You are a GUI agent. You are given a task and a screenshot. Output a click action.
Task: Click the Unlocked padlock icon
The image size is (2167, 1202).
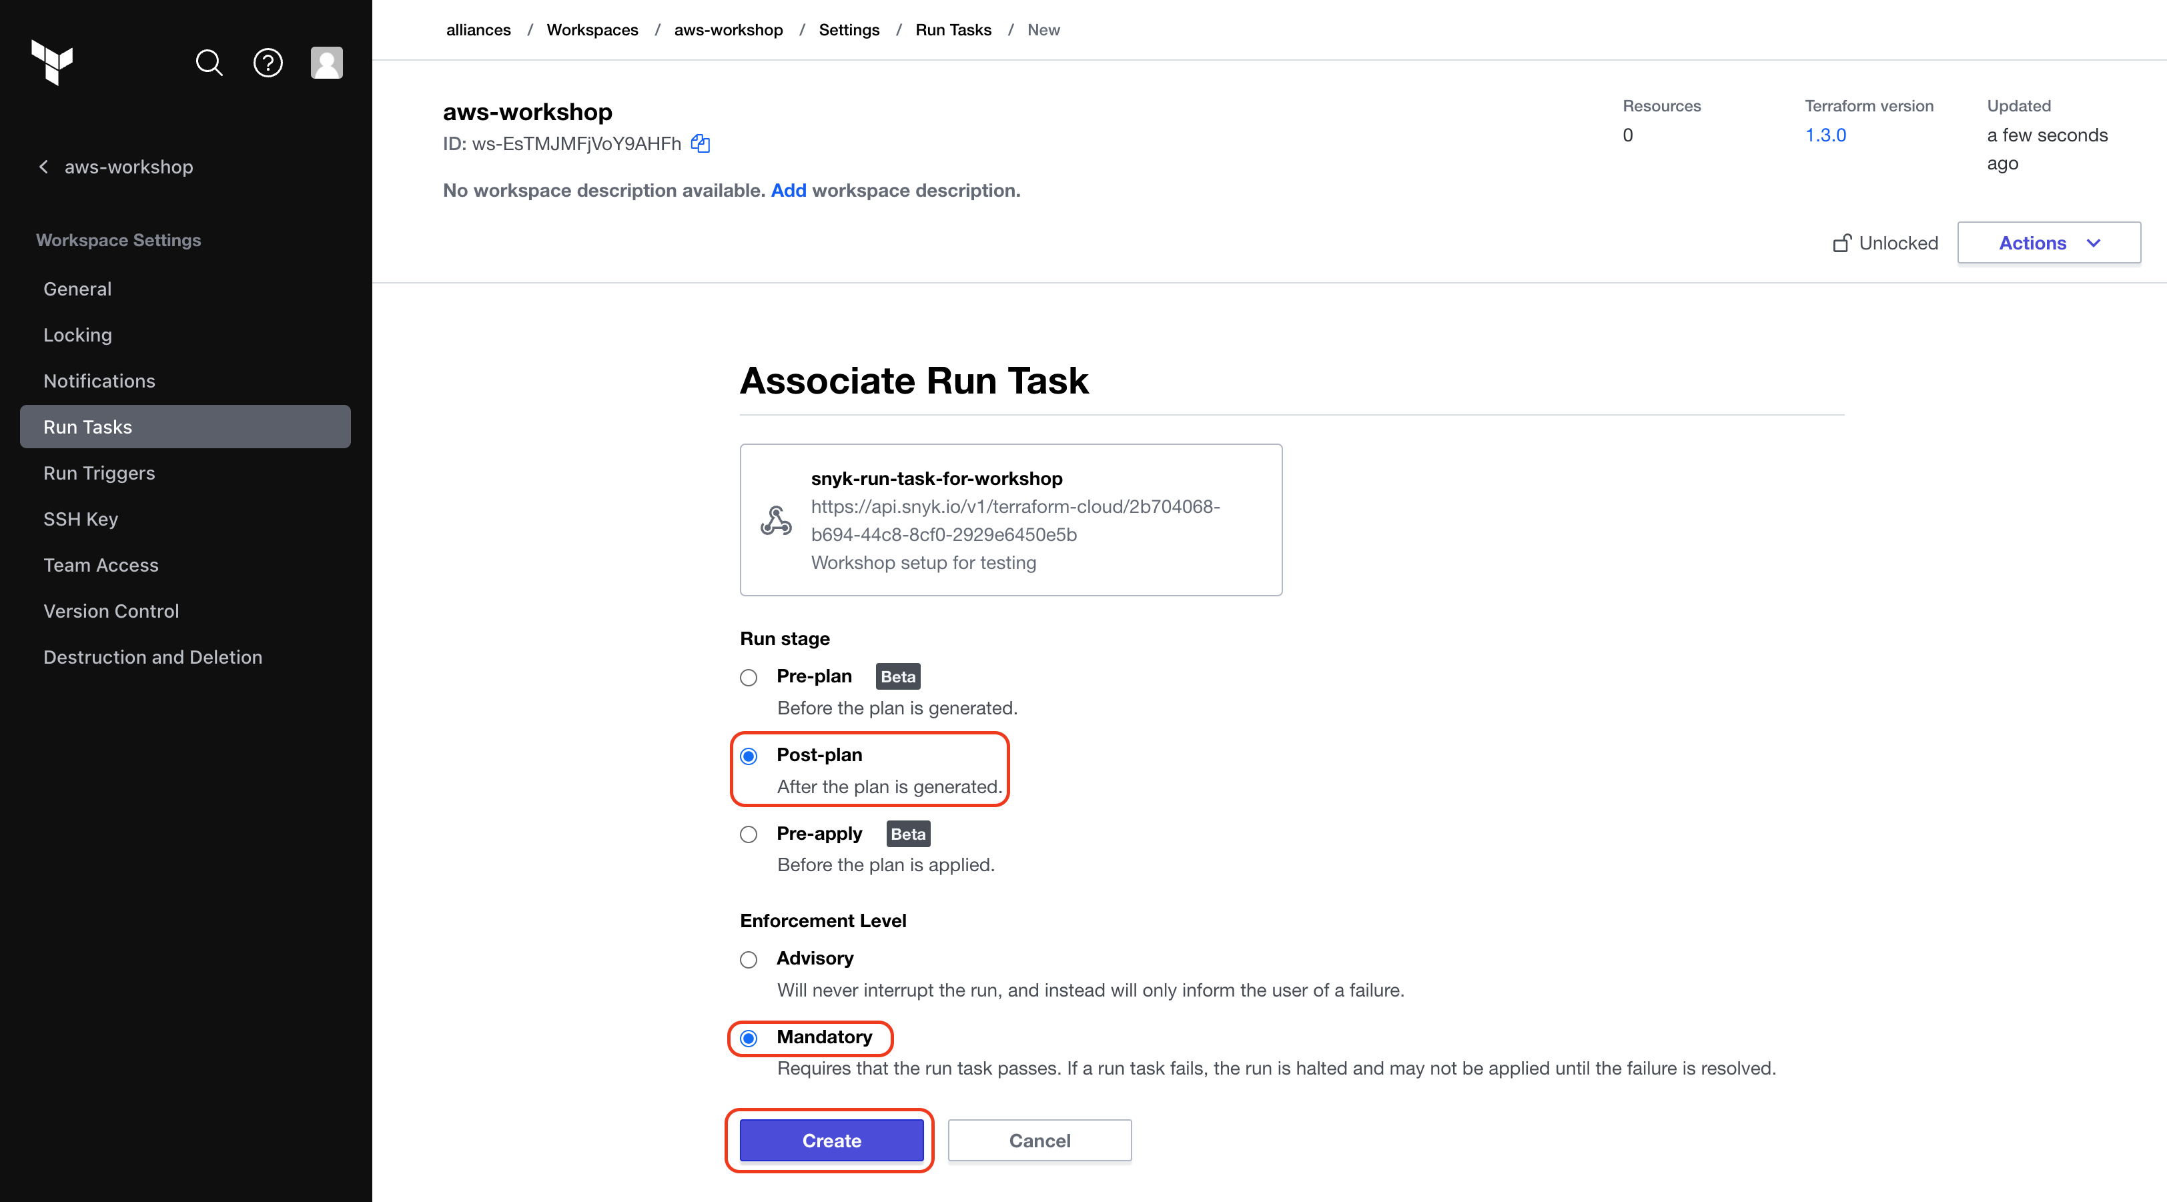[1842, 243]
